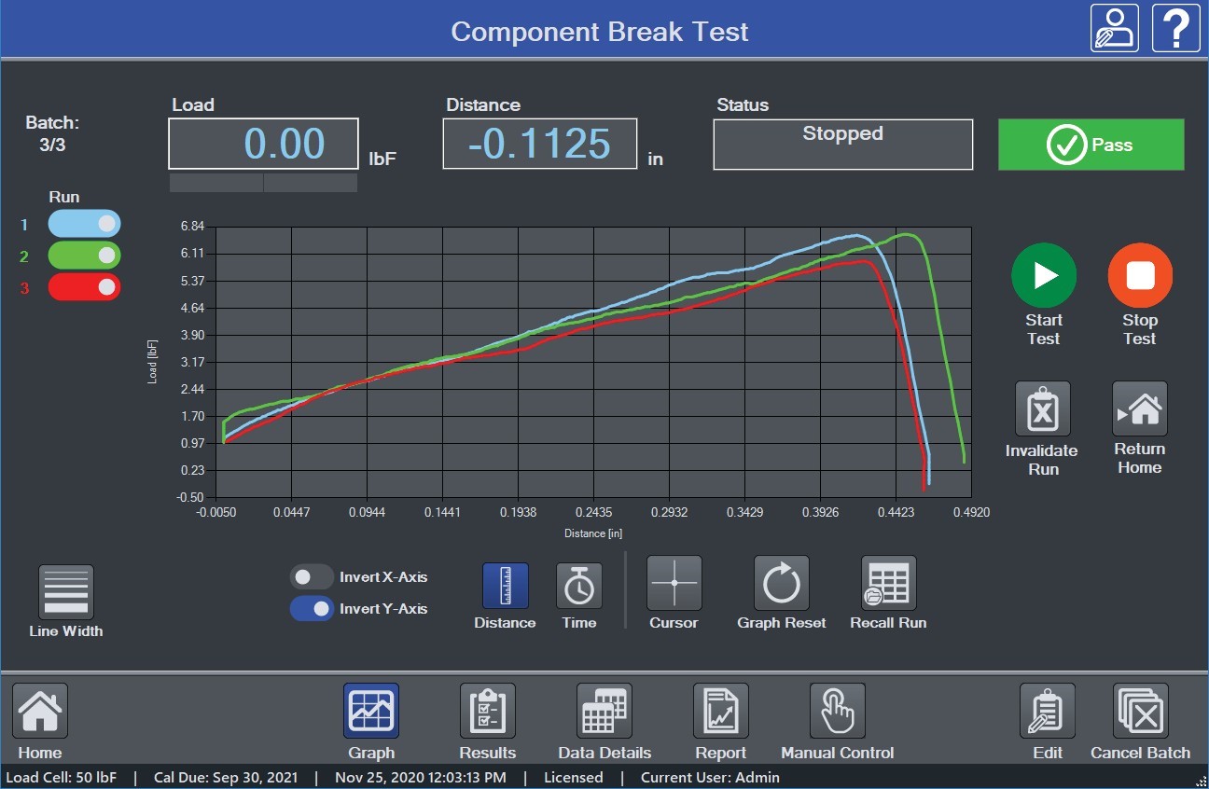
Task: Open Manual Control
Action: pyautogui.click(x=837, y=711)
